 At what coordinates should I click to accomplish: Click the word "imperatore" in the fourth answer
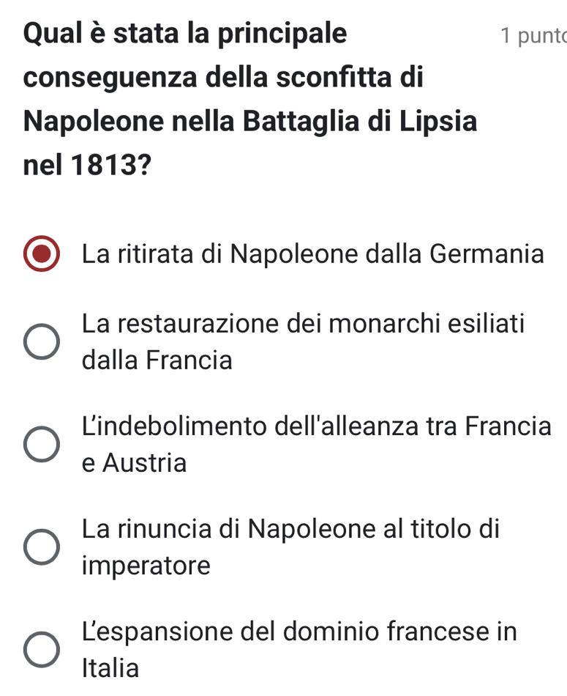coord(146,566)
